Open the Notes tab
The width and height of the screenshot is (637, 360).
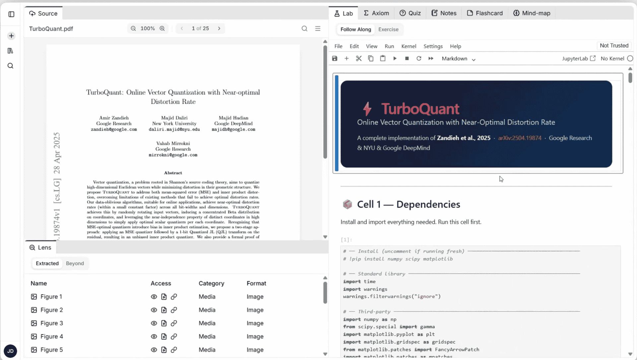pos(444,13)
